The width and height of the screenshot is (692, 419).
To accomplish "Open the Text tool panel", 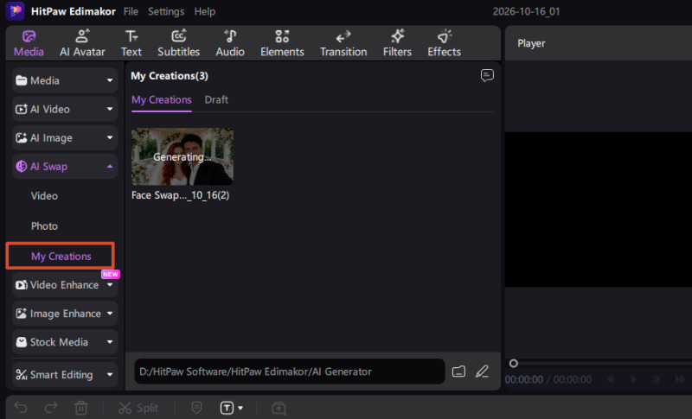I will point(131,43).
